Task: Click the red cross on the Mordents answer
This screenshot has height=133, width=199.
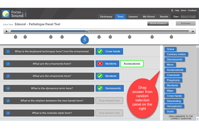Action: point(100,64)
